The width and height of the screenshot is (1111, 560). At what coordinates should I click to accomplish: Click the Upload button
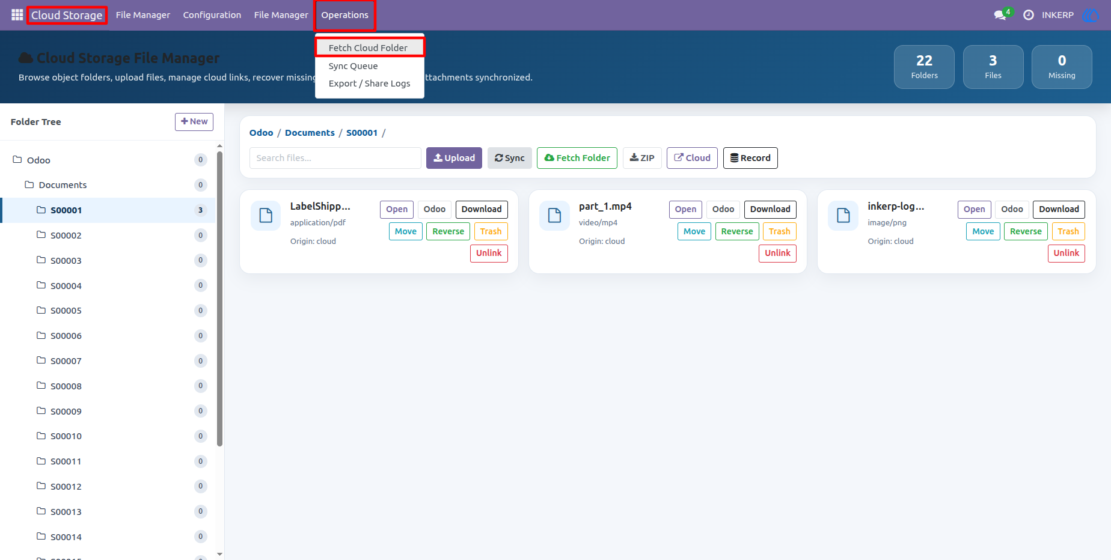(x=454, y=158)
